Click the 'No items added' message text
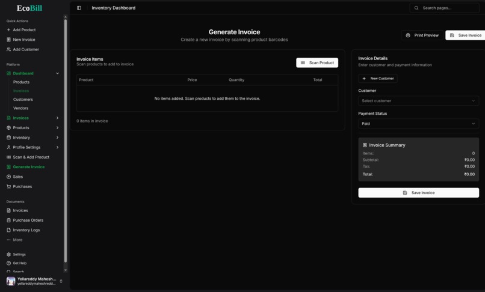 click(207, 99)
